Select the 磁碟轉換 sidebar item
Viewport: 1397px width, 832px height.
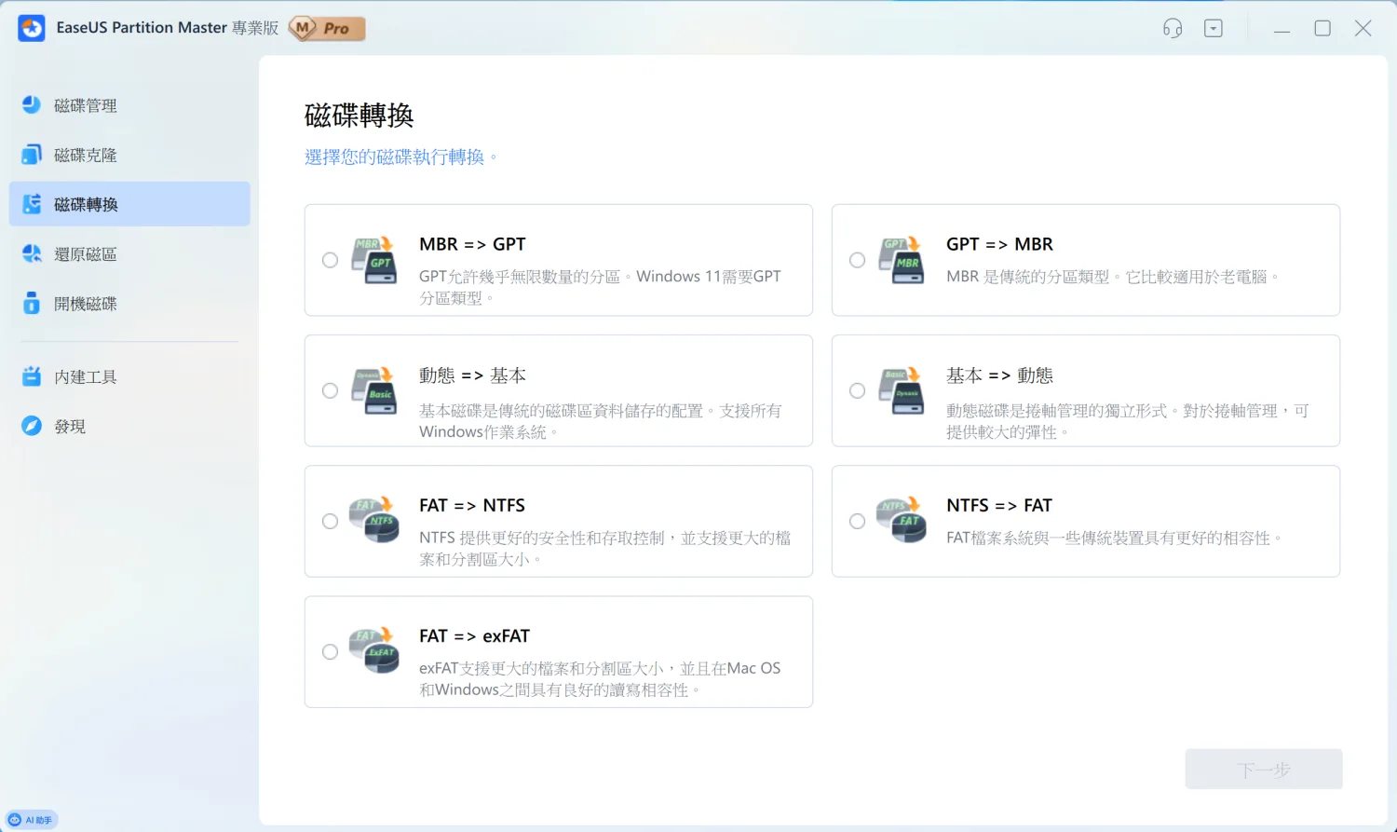(x=129, y=204)
